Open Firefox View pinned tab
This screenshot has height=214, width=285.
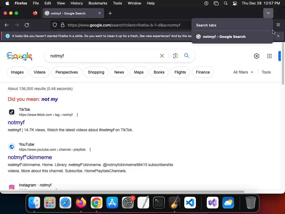35,13
